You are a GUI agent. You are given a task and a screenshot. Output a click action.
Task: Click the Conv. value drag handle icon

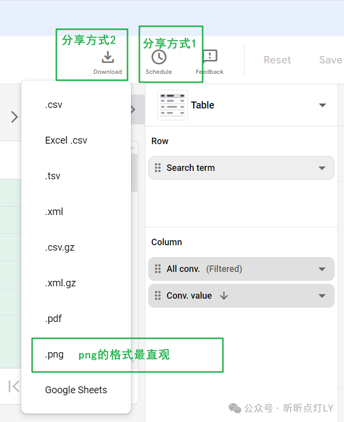pos(158,296)
